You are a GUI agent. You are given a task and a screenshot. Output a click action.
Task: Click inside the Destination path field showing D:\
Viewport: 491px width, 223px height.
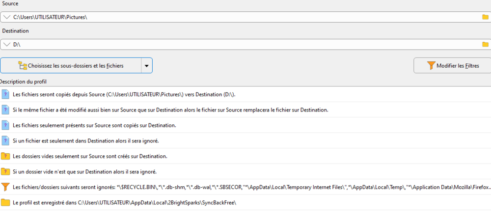[245, 45]
